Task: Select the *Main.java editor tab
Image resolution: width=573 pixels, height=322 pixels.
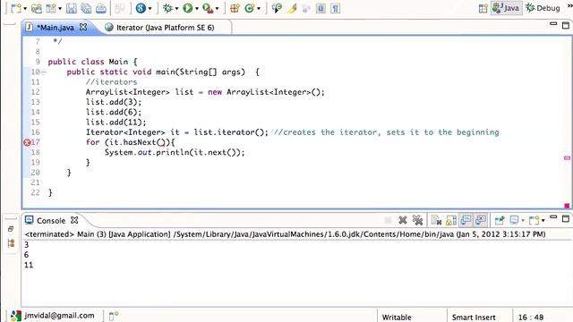Action: 55,28
